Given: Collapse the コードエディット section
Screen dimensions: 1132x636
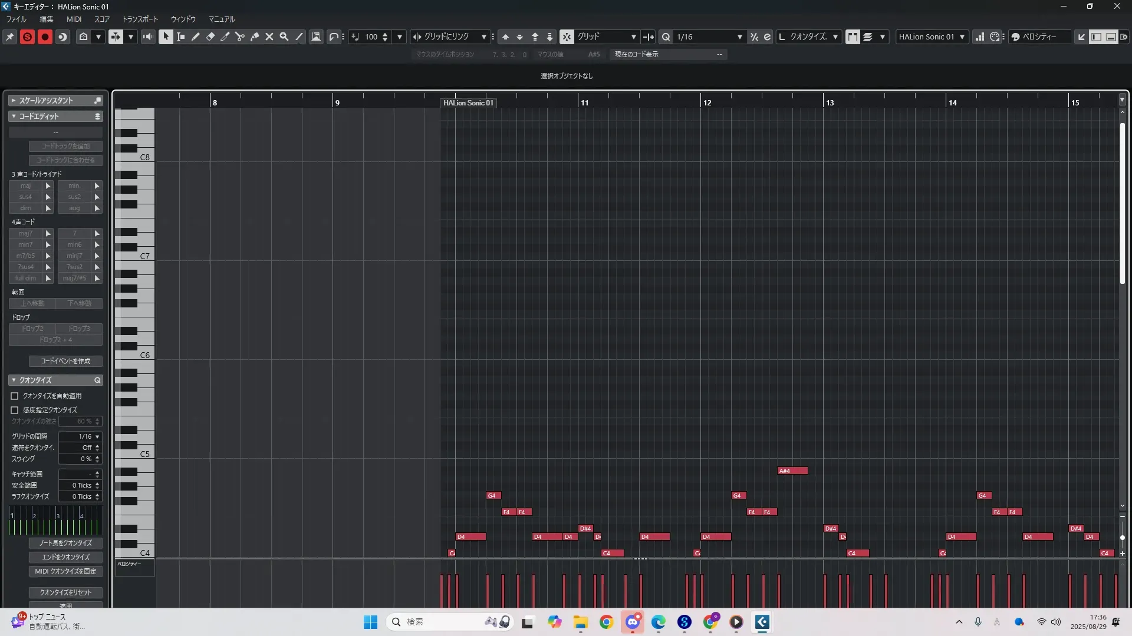Looking at the screenshot, I should [14, 117].
